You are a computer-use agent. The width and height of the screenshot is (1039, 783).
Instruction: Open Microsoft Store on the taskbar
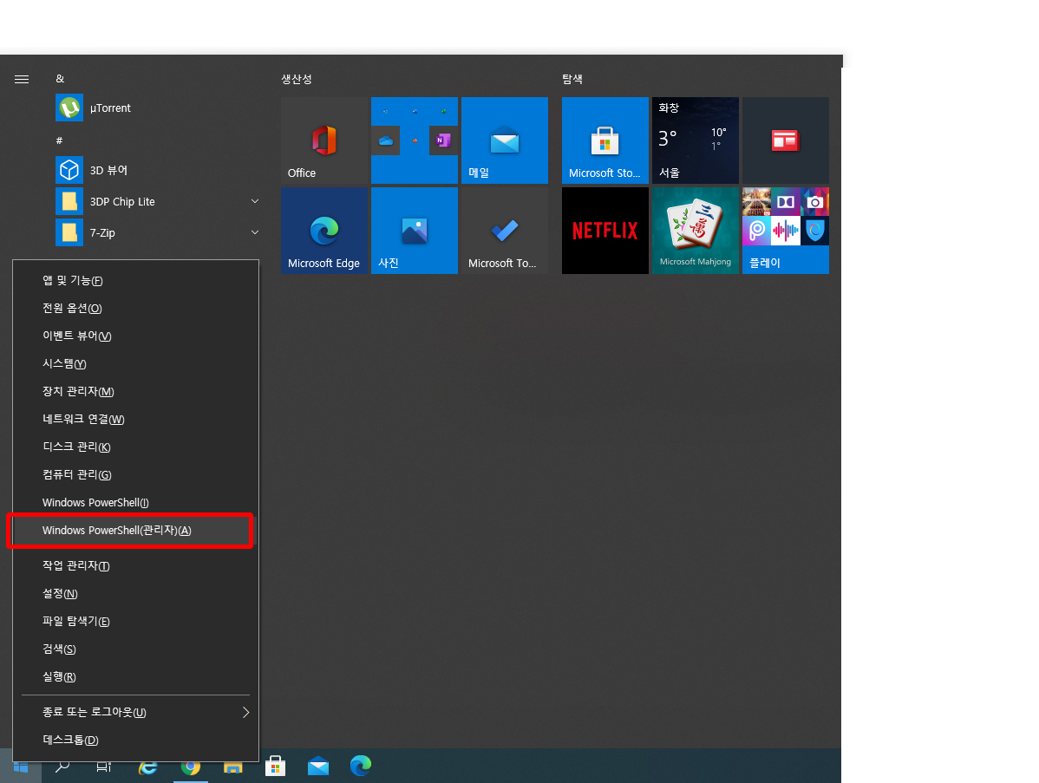click(x=276, y=767)
